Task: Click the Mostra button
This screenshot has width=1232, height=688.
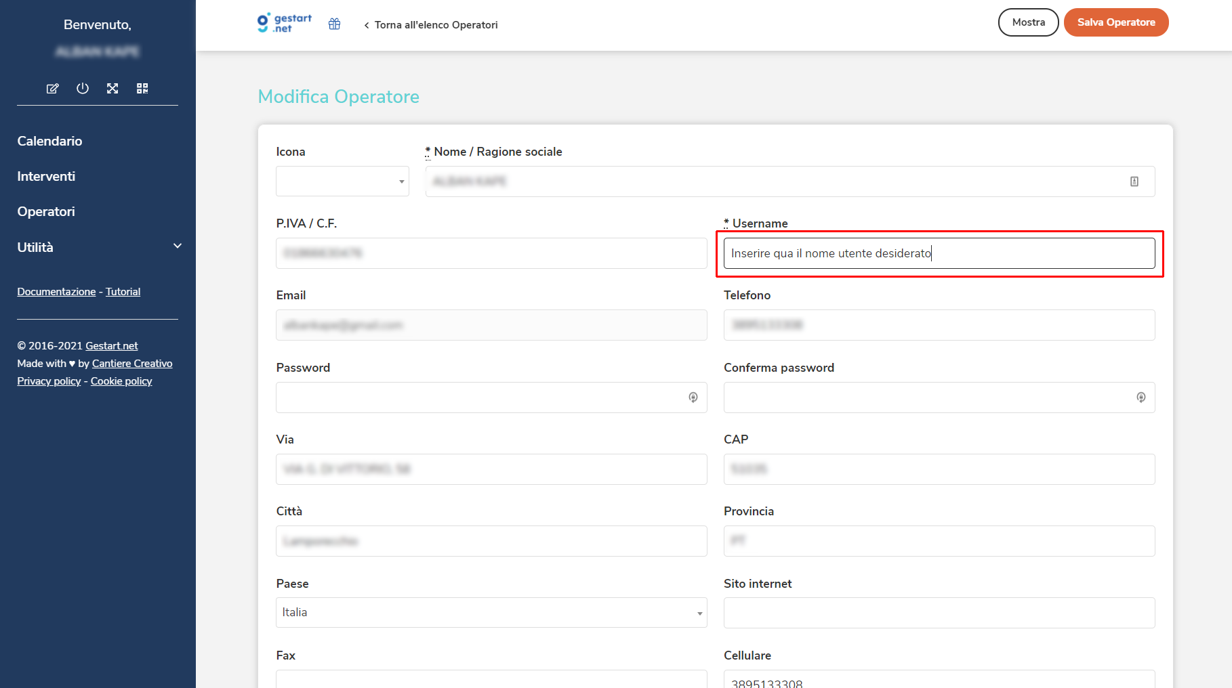Action: pyautogui.click(x=1028, y=22)
